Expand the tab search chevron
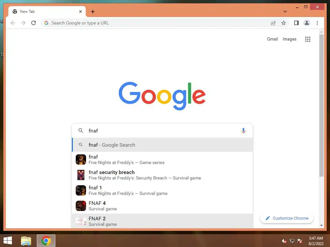This screenshot has height=247, width=330. pos(285,12)
